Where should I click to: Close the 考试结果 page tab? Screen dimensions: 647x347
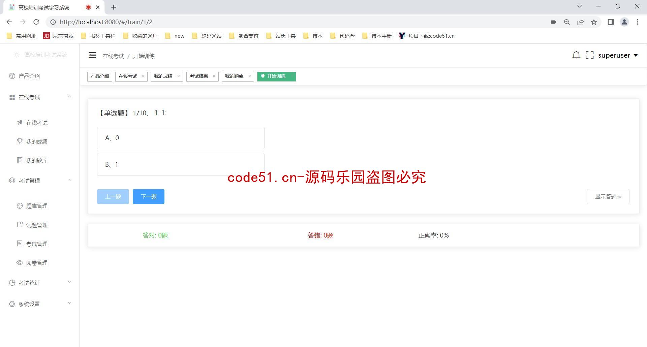click(214, 76)
